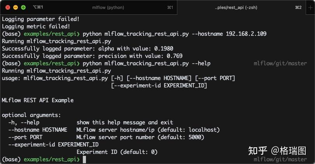Click the alpha value 0.1980 output

(x=163, y=49)
